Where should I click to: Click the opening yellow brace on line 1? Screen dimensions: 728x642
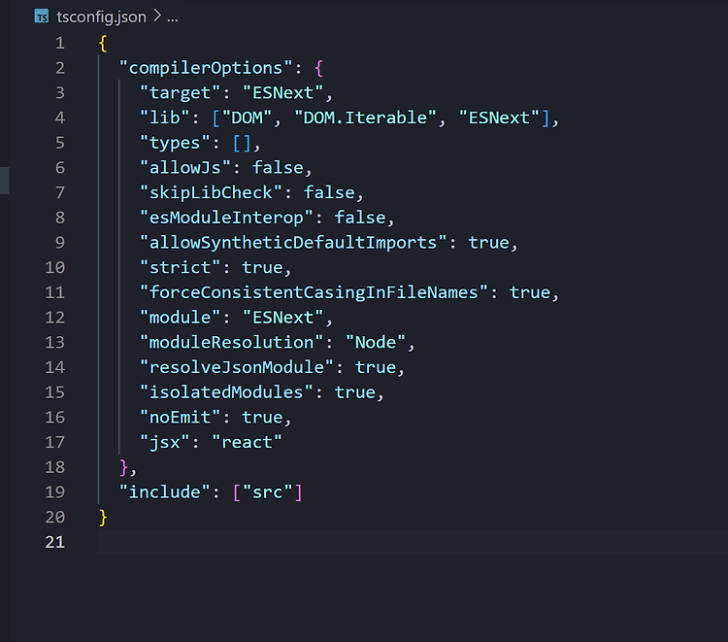click(x=103, y=43)
